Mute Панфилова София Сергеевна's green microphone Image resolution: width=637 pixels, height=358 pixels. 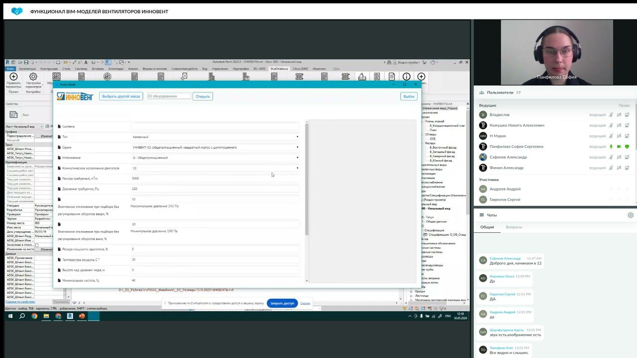click(x=611, y=147)
